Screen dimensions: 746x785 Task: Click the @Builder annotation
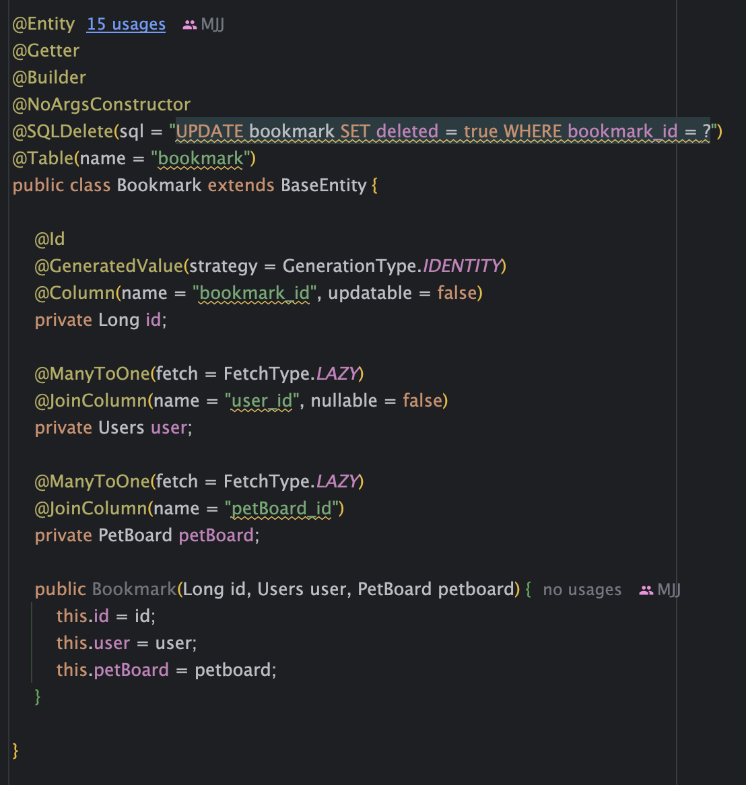coord(49,77)
